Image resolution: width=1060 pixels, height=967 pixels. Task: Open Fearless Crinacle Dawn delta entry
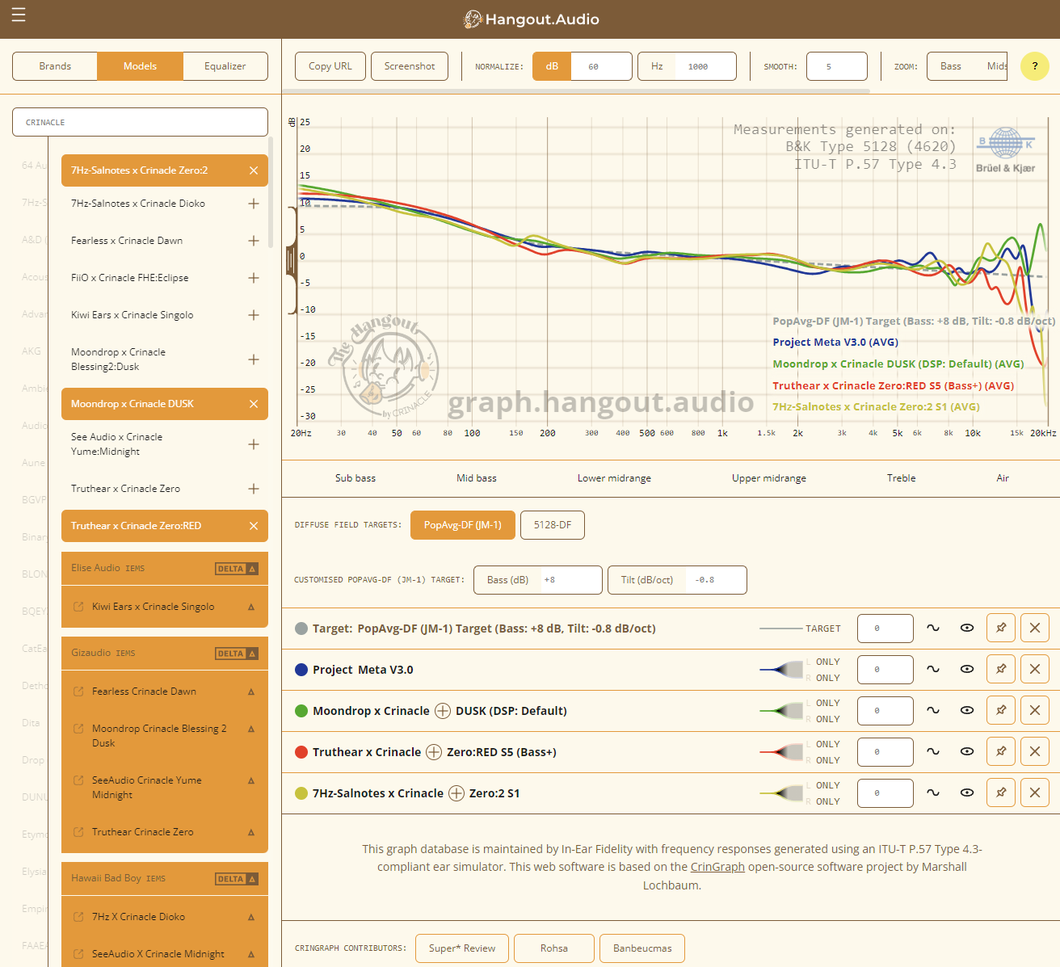[165, 692]
